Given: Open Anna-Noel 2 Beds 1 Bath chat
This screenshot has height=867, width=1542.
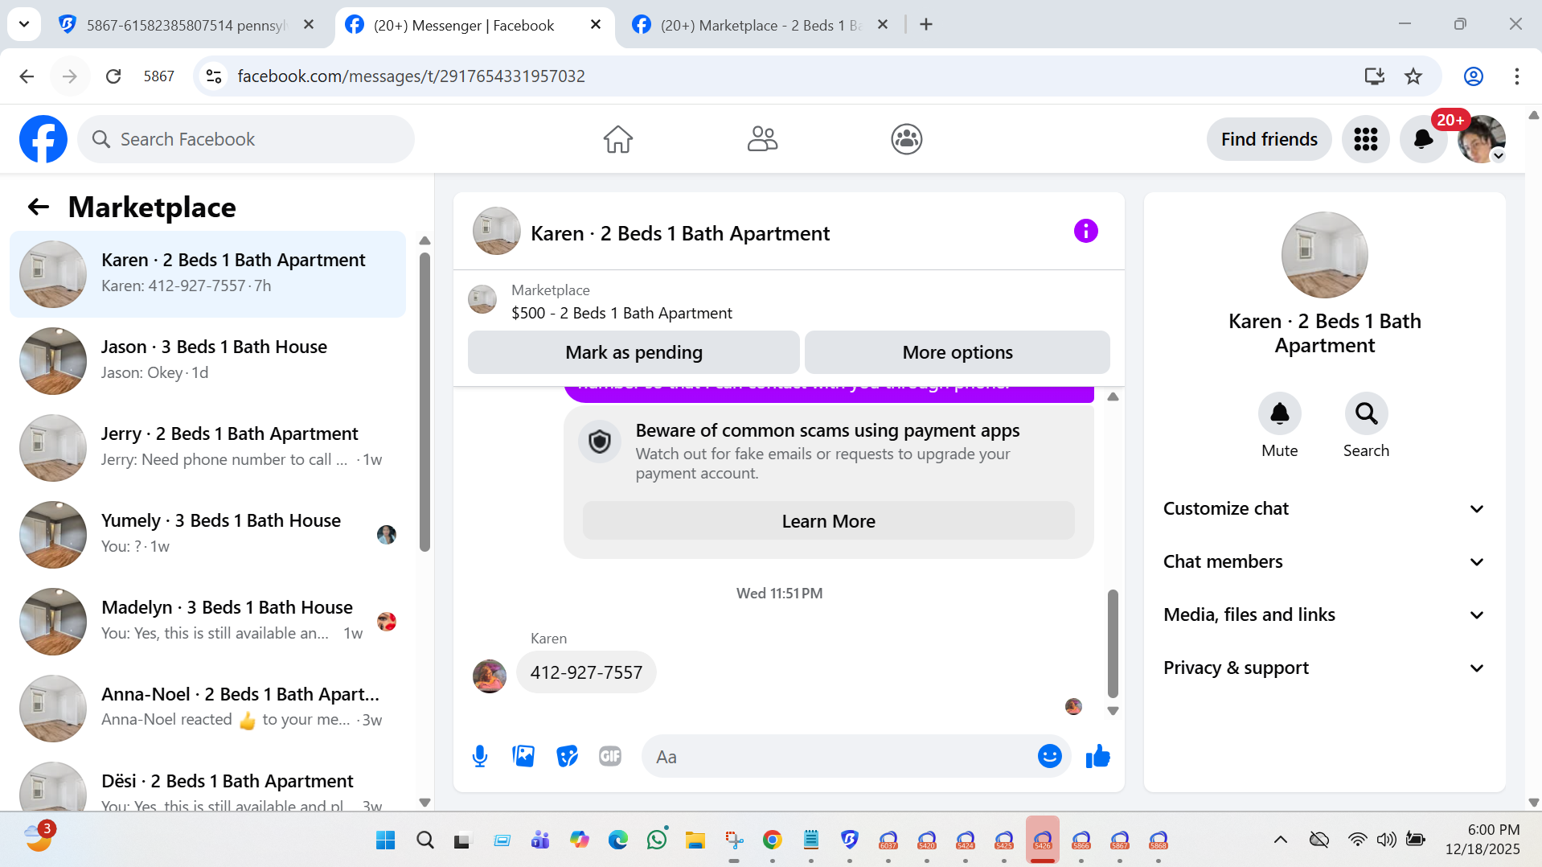Looking at the screenshot, I should pos(207,709).
